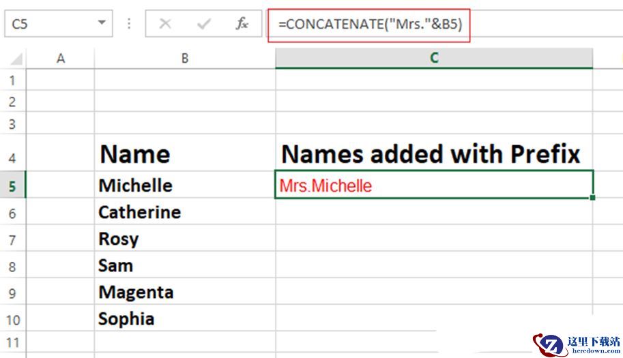Viewport: 623px width, 358px height.
Task: Expand the Name Box dropdown arrow
Action: [102, 23]
